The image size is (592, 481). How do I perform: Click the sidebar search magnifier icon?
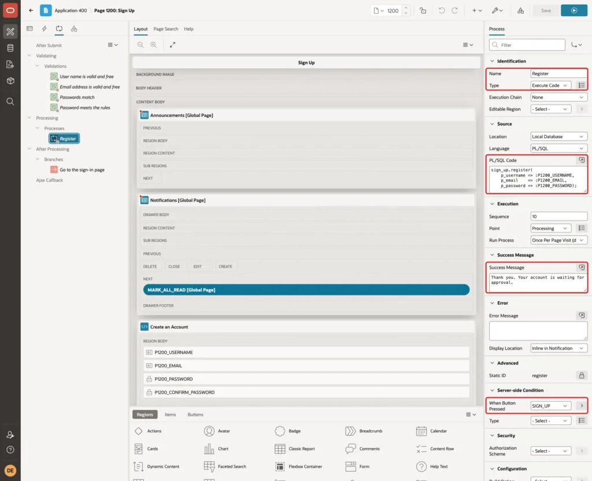point(10,102)
